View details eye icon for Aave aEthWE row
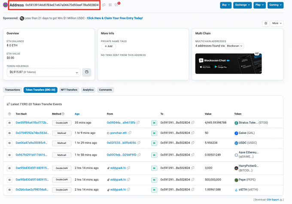This screenshot has width=292, height=204. 9,155
